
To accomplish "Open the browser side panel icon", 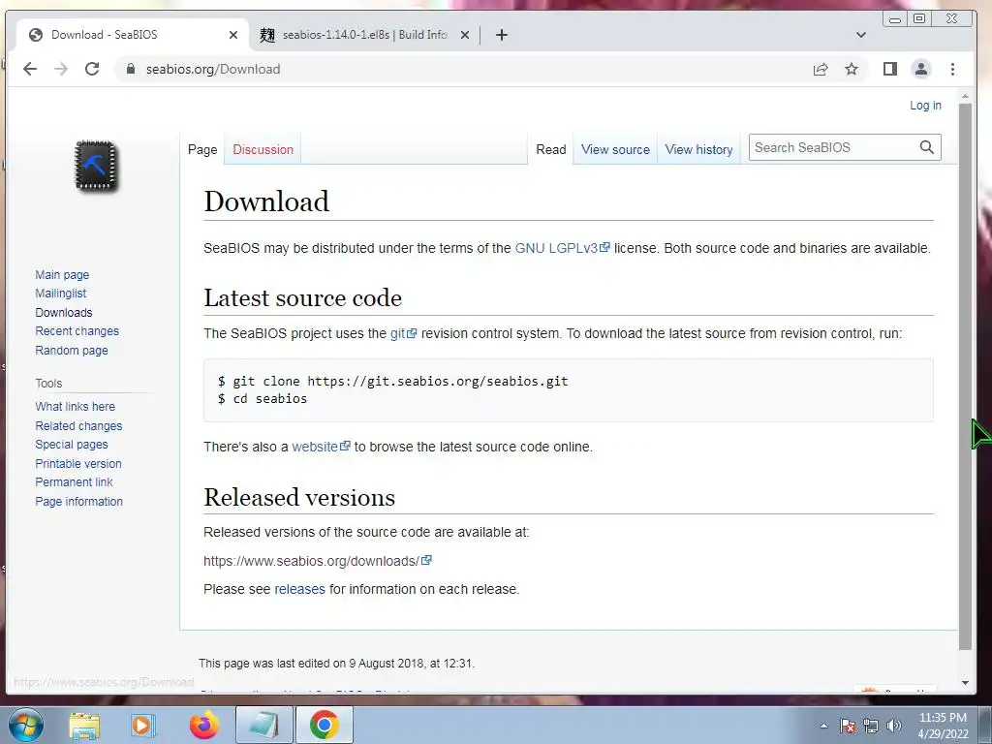I will 890,69.
